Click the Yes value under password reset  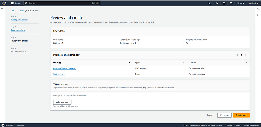188,43
